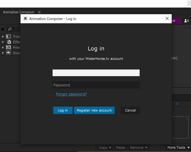Cancel the login dialog
This screenshot has width=191, height=152.
point(131,110)
